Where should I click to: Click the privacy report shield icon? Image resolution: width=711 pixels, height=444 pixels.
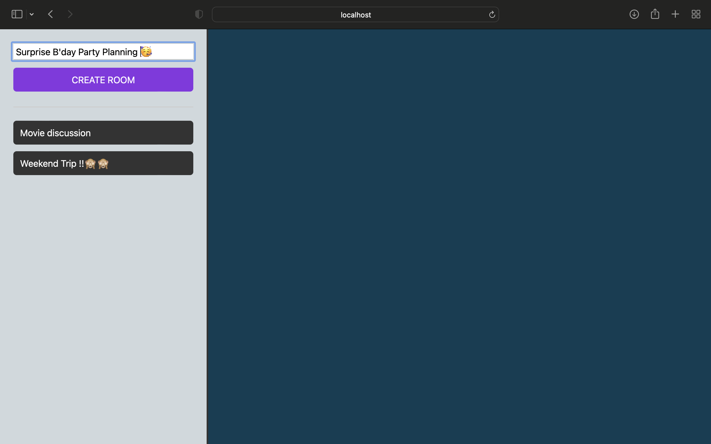(198, 14)
